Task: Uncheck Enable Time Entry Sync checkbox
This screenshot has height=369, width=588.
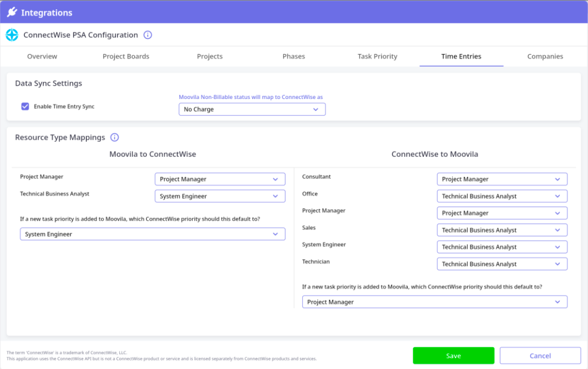Action: pyautogui.click(x=25, y=107)
